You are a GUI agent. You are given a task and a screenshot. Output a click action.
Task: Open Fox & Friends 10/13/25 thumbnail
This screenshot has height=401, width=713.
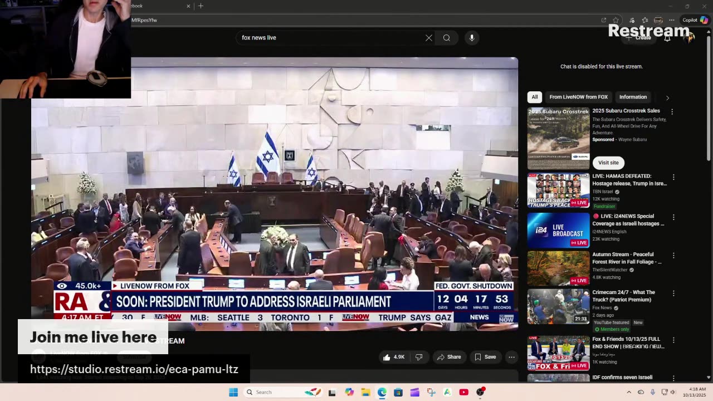tap(558, 353)
